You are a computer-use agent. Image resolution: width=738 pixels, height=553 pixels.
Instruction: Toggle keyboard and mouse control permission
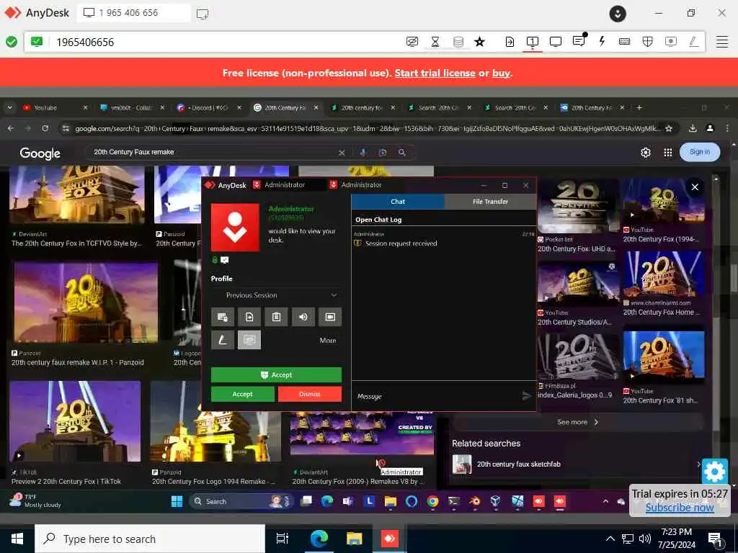click(x=223, y=317)
